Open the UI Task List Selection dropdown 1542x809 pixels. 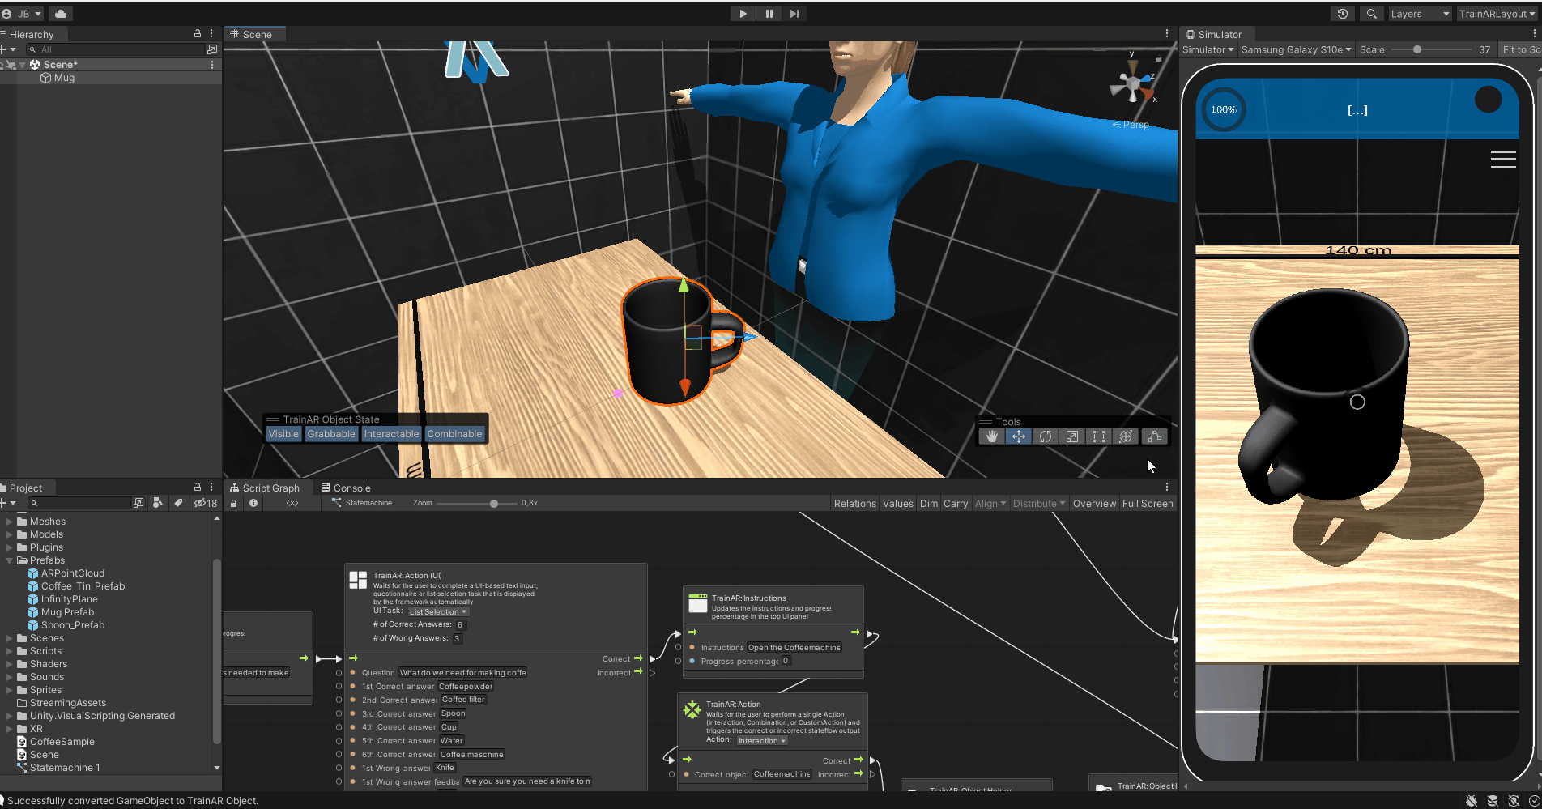tap(438, 611)
